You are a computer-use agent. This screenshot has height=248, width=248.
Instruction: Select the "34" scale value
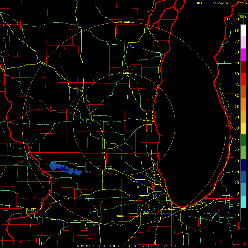point(237,117)
